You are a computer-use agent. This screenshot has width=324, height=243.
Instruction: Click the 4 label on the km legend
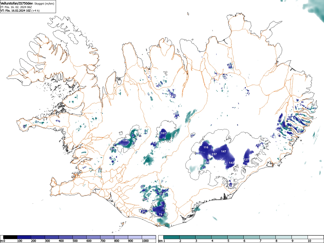click(x=212, y=241)
